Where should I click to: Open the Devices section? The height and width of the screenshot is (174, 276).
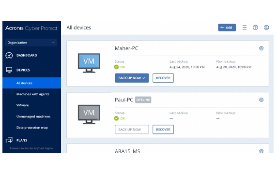[x=23, y=70]
